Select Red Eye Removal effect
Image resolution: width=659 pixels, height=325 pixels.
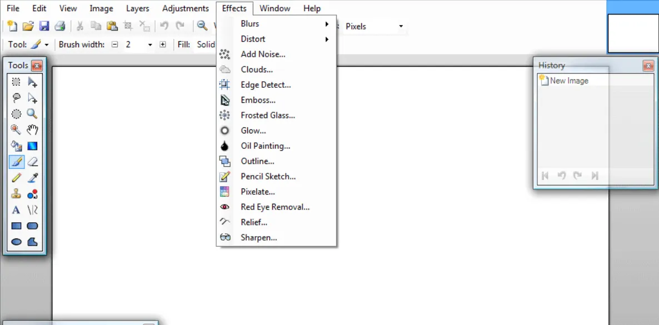point(274,207)
